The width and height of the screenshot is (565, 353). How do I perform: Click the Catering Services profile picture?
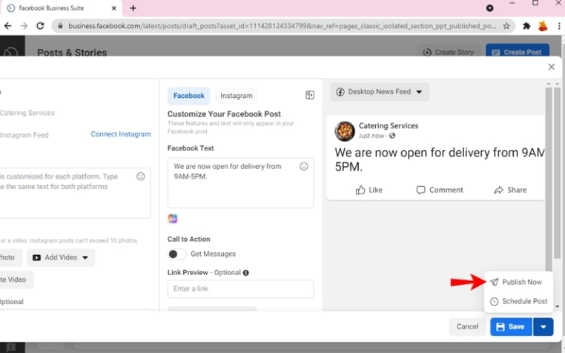pyautogui.click(x=345, y=131)
